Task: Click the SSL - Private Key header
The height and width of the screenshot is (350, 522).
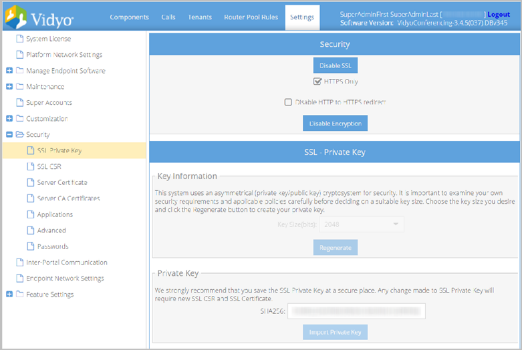Action: [335, 152]
